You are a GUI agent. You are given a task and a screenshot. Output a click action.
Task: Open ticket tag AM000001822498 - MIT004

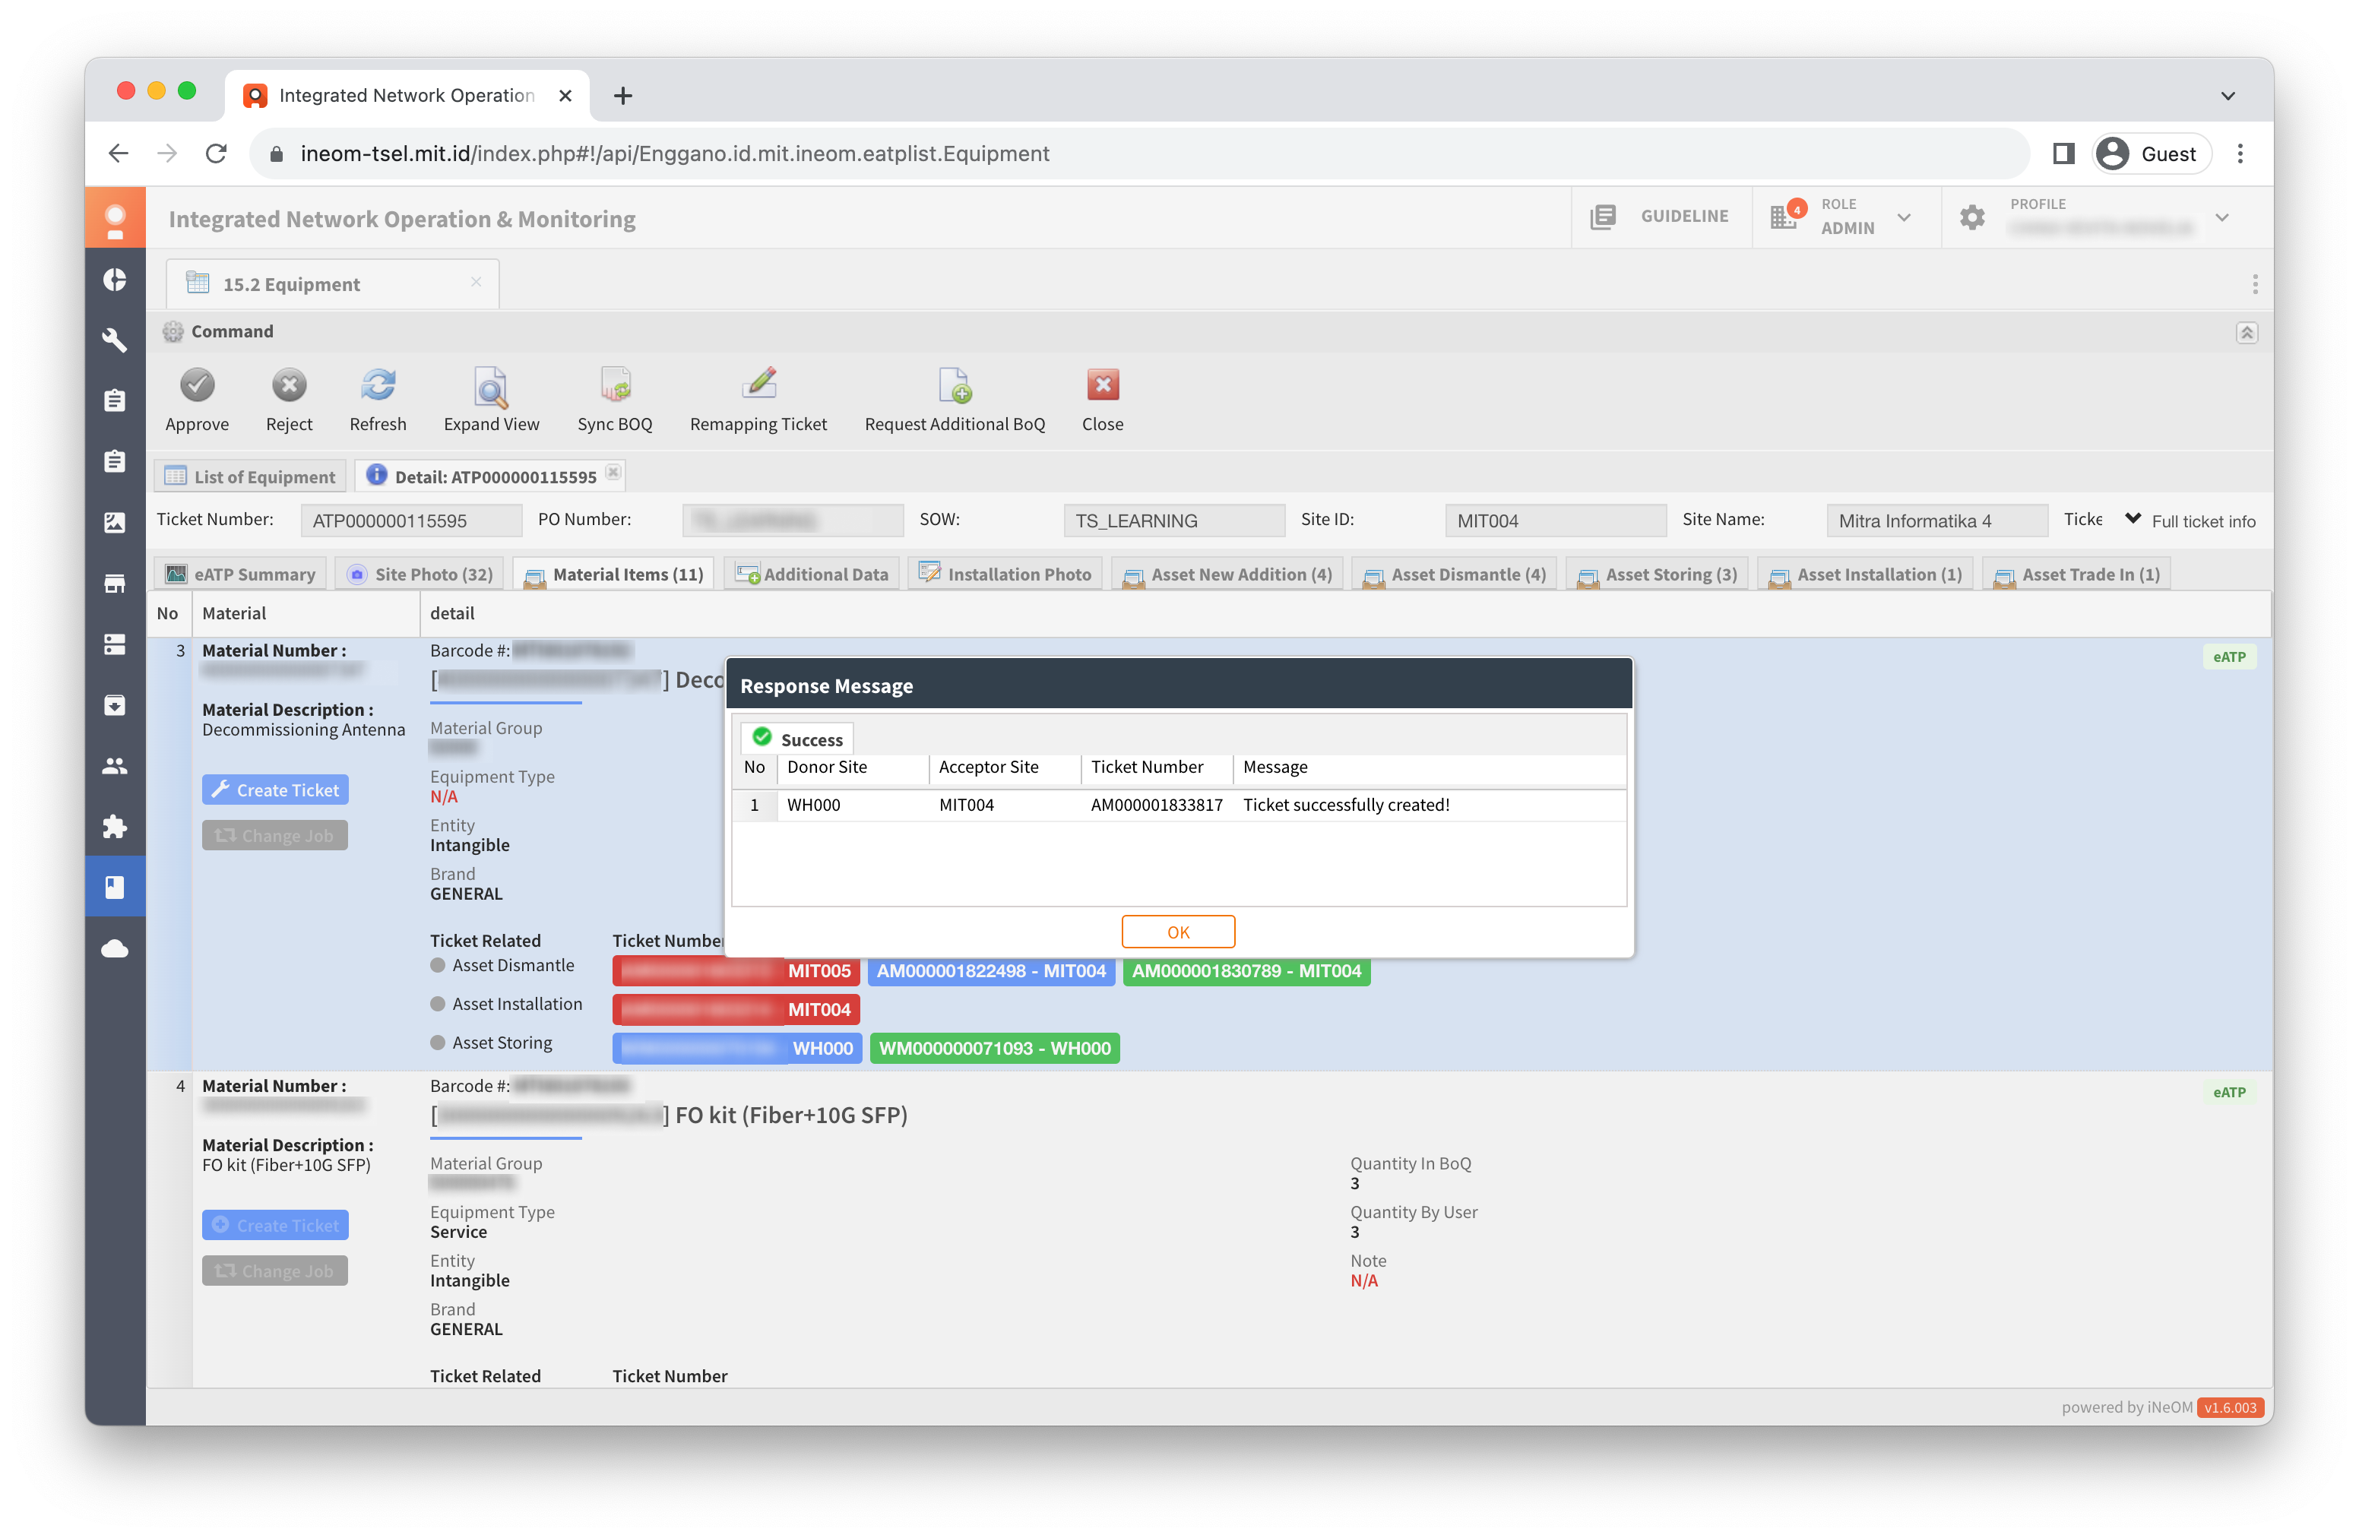tap(990, 972)
